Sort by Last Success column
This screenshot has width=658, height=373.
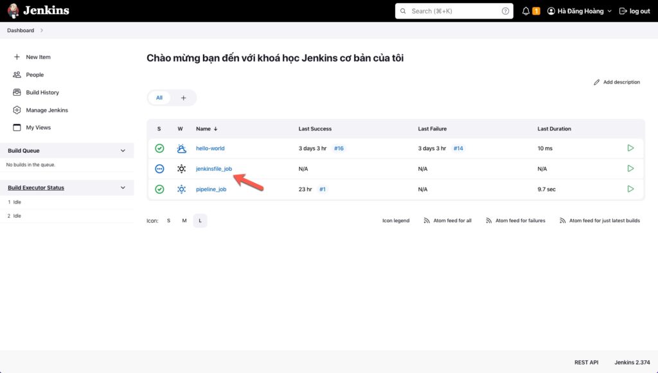coord(315,128)
